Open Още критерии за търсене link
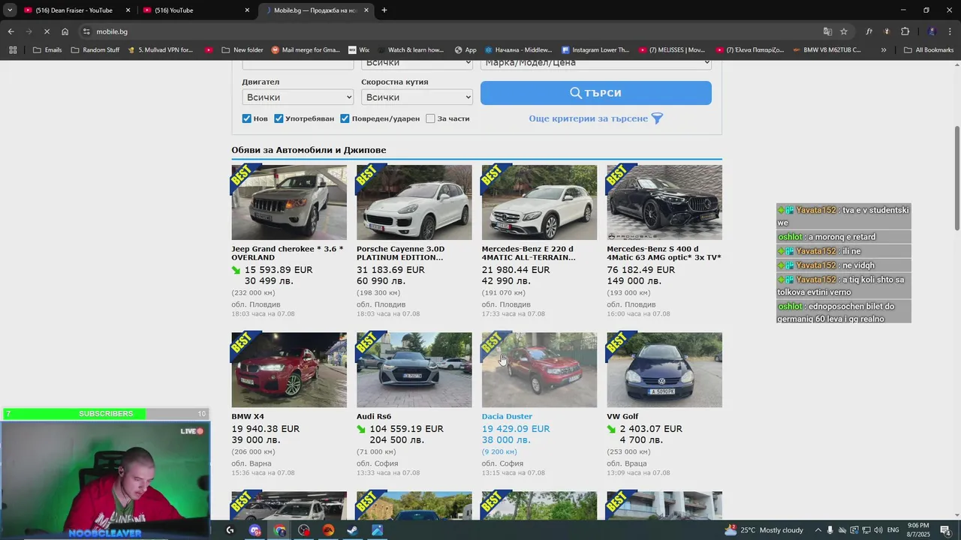This screenshot has width=961, height=540. 588,118
